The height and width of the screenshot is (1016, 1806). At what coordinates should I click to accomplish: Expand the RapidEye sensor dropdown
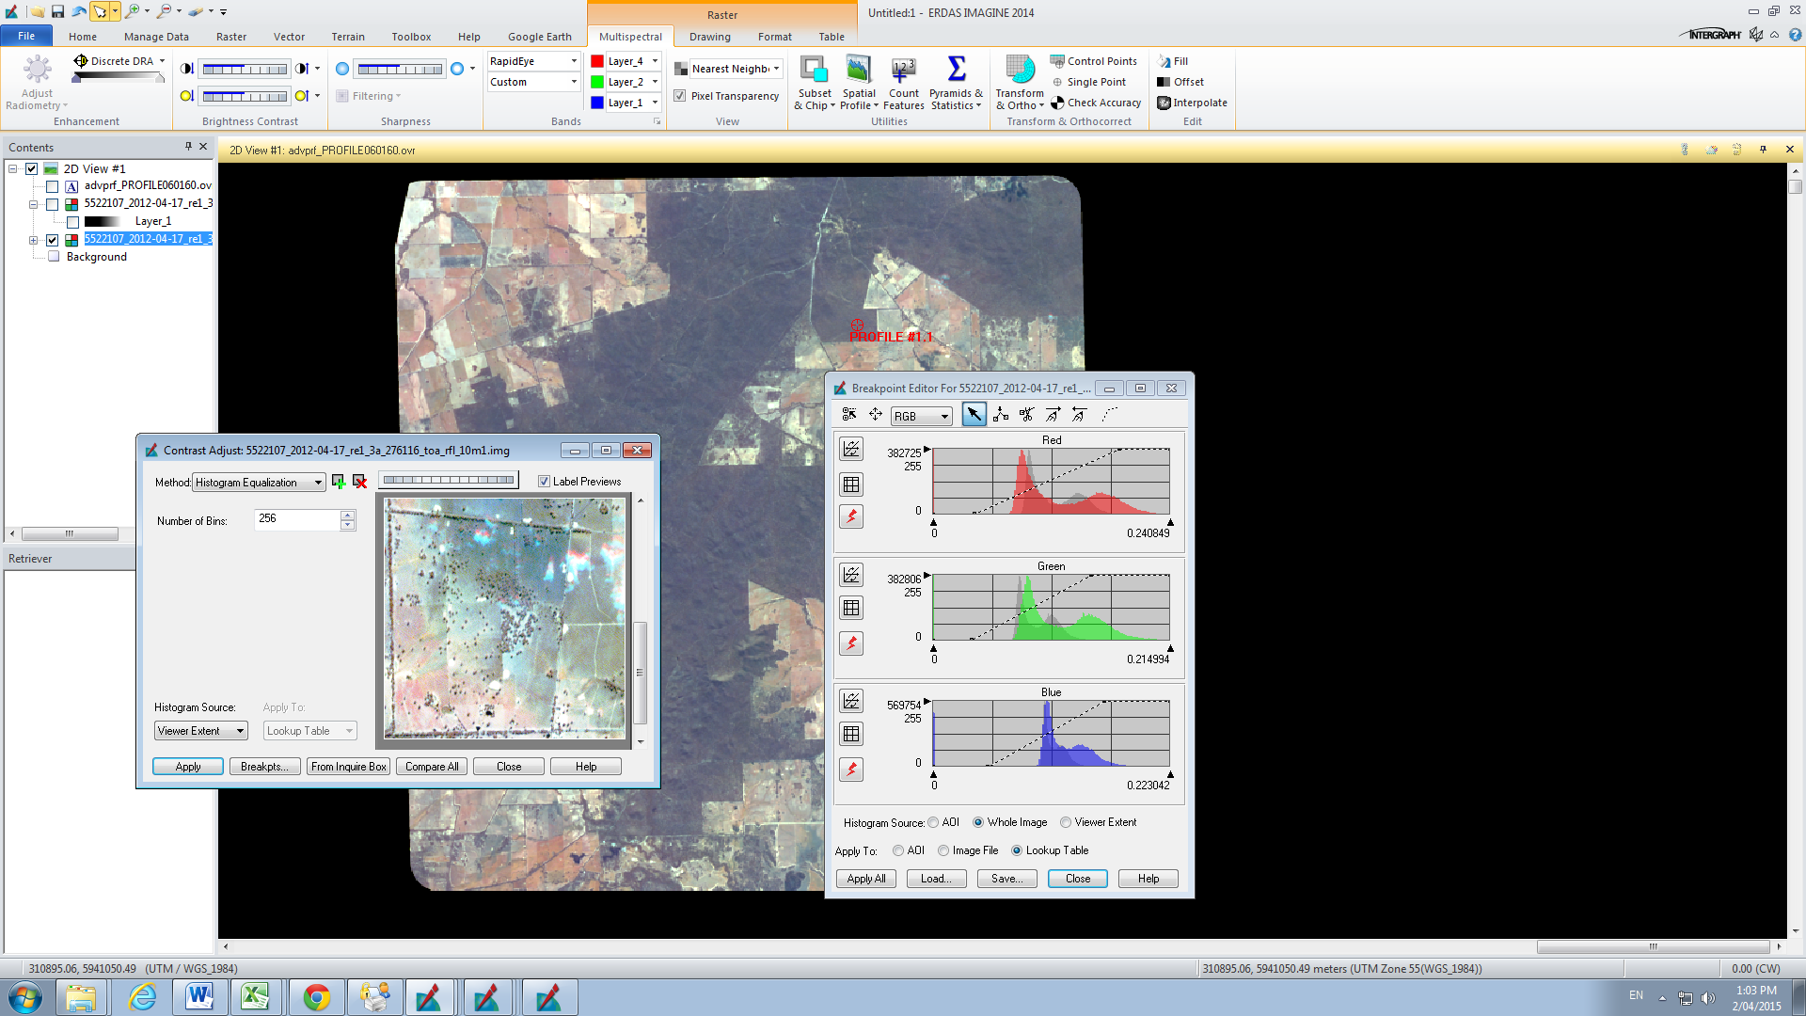pyautogui.click(x=574, y=61)
